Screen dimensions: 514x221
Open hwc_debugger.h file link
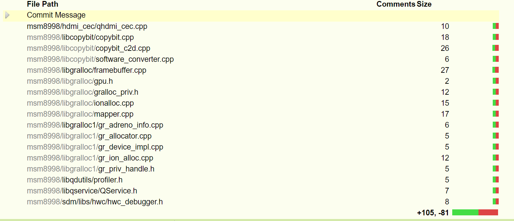point(95,202)
